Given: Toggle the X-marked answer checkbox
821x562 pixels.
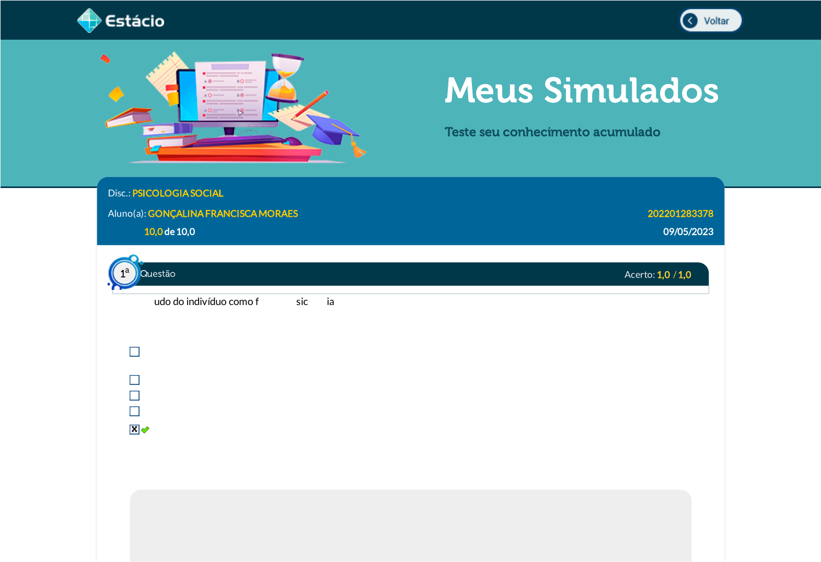Looking at the screenshot, I should (134, 429).
